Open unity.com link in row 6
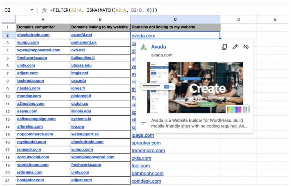Image resolution: width=291 pixels, height=186 pixels. (x=26, y=65)
